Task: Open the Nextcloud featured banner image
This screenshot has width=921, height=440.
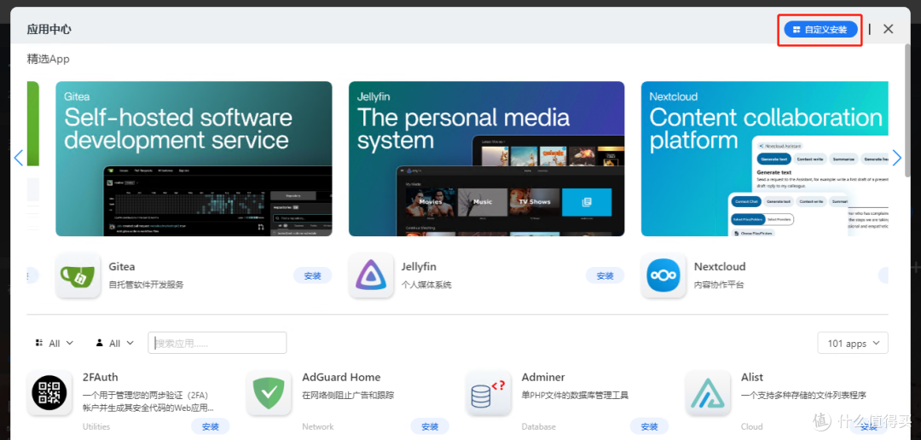Action: click(765, 159)
